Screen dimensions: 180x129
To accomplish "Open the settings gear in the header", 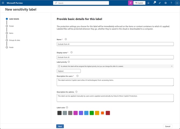I will pyautogui.click(x=165, y=3).
